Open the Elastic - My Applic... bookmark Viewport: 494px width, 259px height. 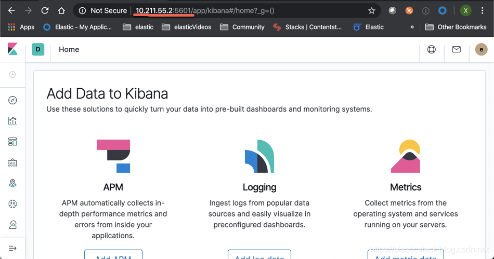(77, 27)
